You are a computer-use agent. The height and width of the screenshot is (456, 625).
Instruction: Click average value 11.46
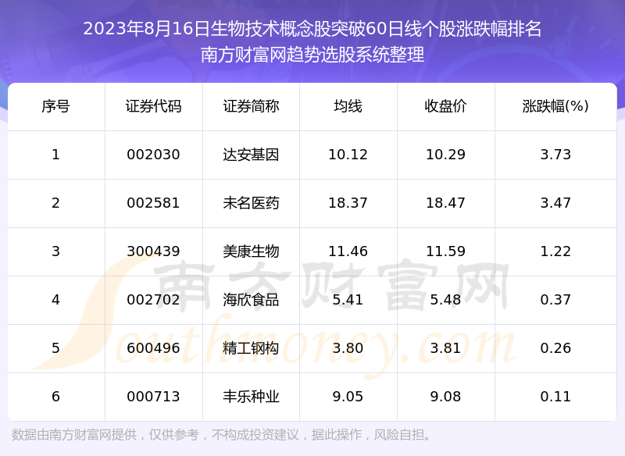348,251
